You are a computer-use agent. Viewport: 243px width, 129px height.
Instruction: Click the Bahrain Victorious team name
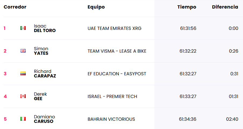click(x=111, y=119)
